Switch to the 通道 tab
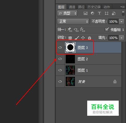This screenshot has width=126, height=123. point(72,7)
